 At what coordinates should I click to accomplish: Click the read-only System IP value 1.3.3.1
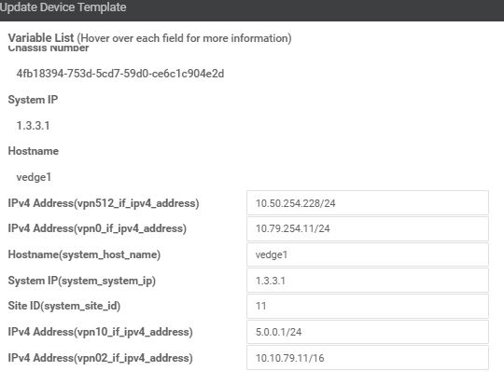33,126
